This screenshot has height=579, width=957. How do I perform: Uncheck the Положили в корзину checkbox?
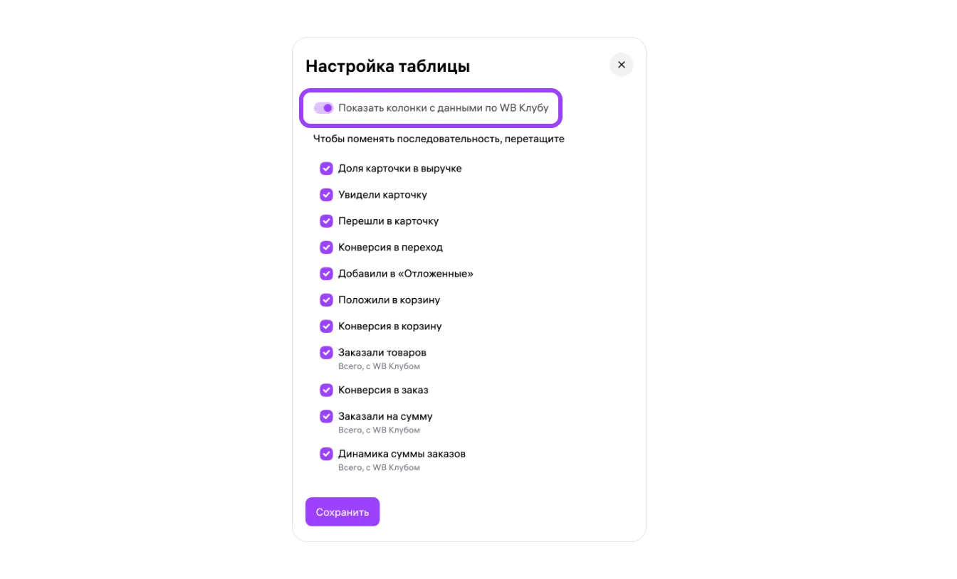[326, 300]
